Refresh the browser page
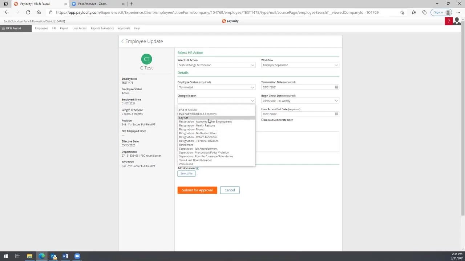Screen dimensions: 465x261 point(28,12)
